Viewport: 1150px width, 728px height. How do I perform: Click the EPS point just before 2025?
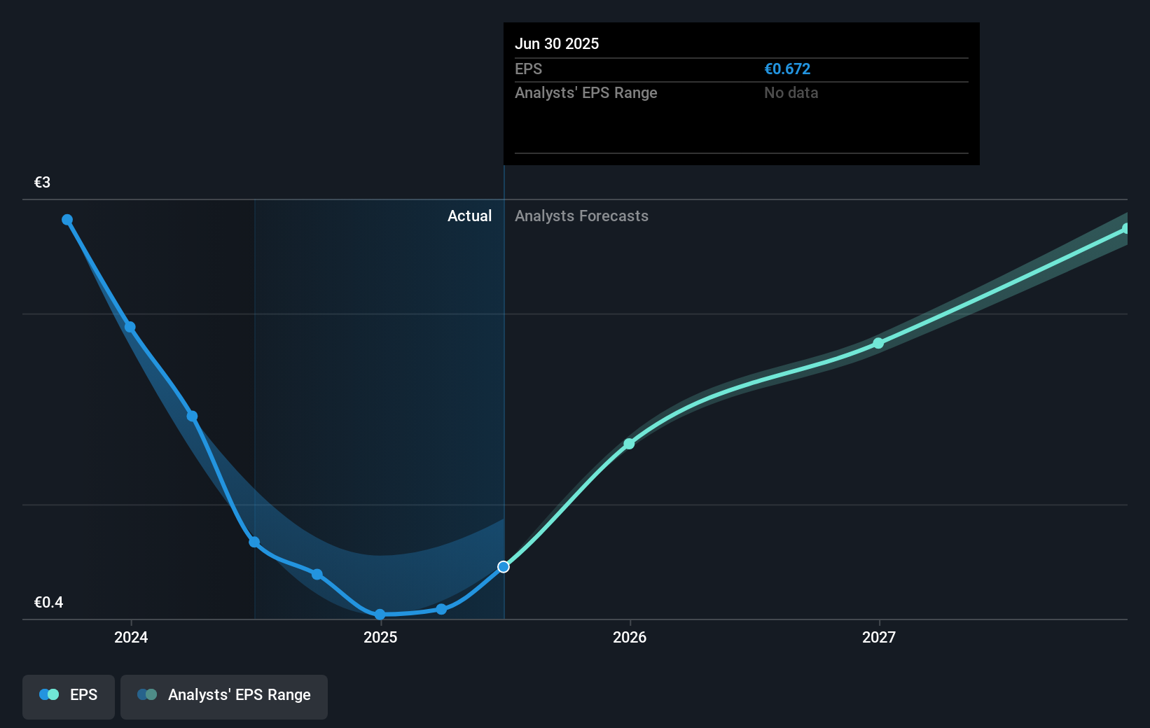pyautogui.click(x=317, y=574)
